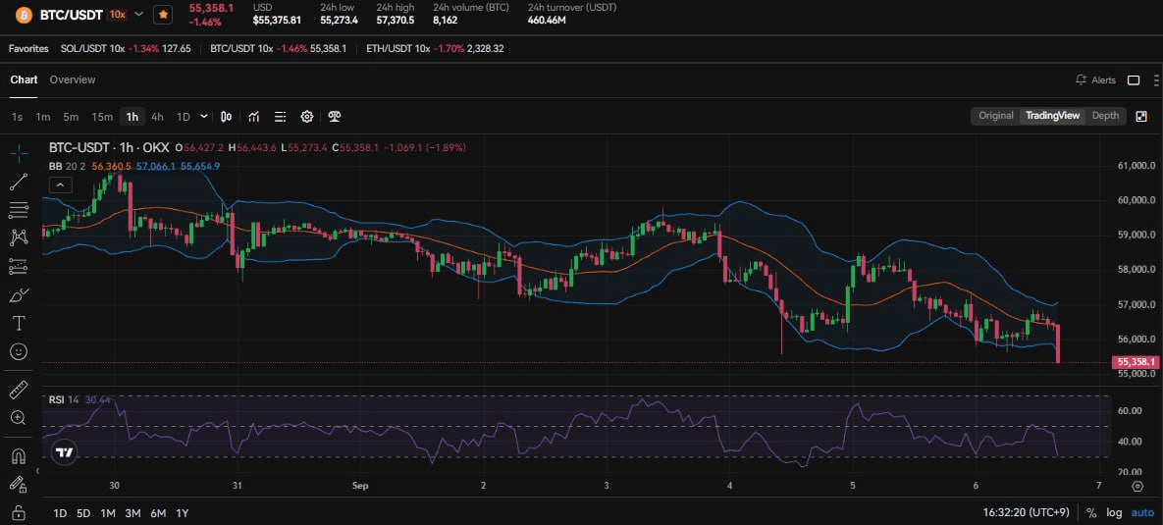Collapse the drawing toolbar side arrow
This screenshot has height=525, width=1163.
click(x=38, y=472)
